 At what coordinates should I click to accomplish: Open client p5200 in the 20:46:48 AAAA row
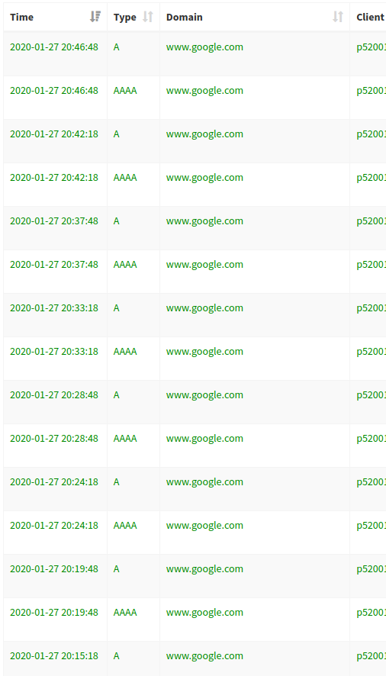point(371,91)
